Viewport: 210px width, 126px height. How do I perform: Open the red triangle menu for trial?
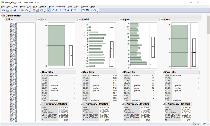[82, 19]
